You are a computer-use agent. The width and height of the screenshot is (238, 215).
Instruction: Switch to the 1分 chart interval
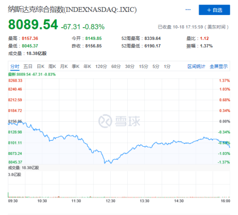tap(167, 67)
